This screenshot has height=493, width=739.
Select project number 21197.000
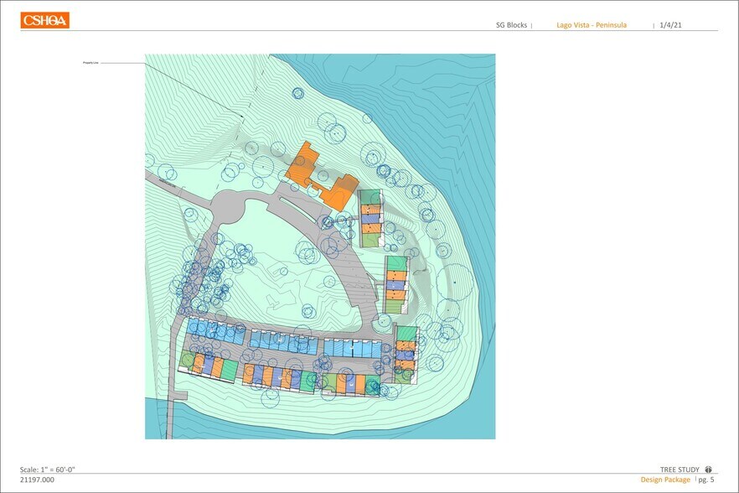(38, 480)
